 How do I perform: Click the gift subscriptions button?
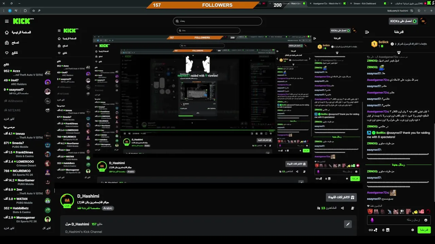341,197
